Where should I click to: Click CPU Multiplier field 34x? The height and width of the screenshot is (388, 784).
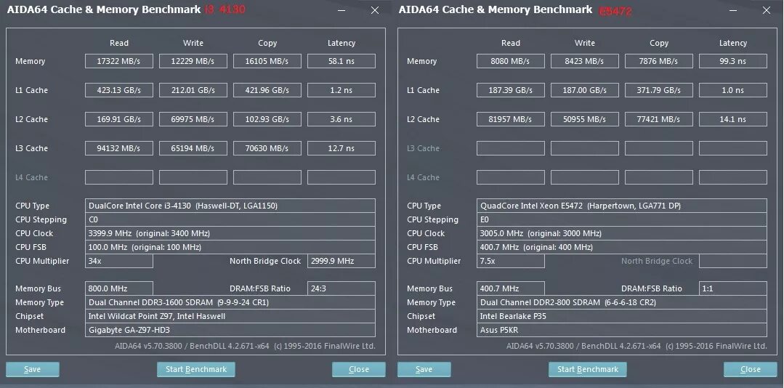click(x=119, y=261)
